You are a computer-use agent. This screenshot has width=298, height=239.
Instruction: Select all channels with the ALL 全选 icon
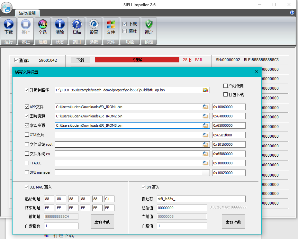(43, 24)
